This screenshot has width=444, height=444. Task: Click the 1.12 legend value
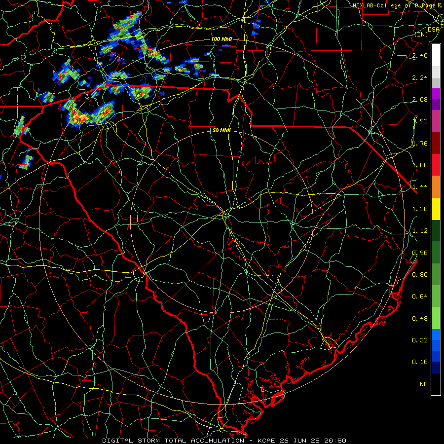[x=420, y=231]
